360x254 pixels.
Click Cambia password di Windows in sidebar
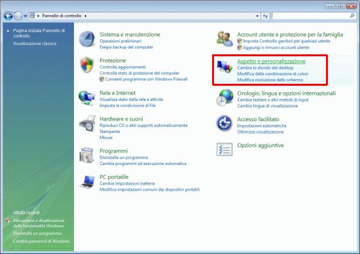41,241
